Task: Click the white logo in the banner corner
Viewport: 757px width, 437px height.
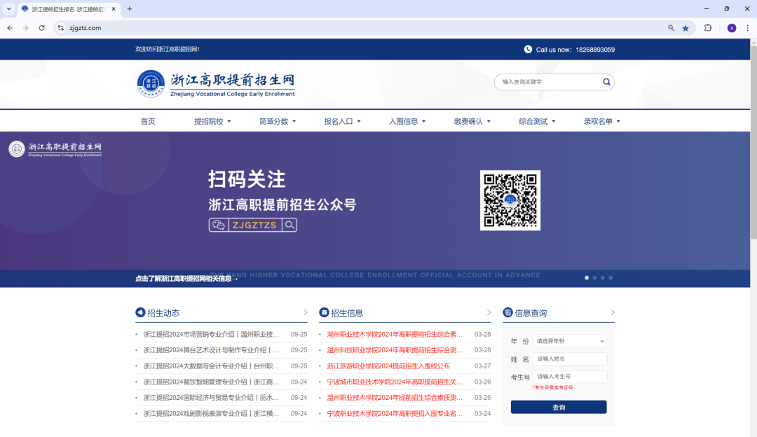Action: pos(55,149)
